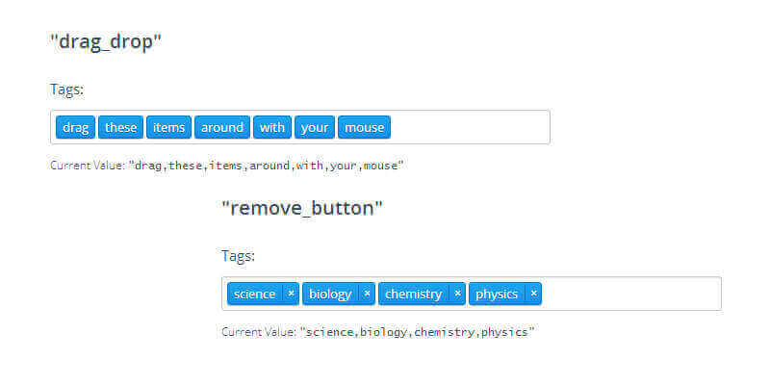Image resolution: width=770 pixels, height=385 pixels.
Task: Remove the biology tag with its x
Action: pos(367,294)
